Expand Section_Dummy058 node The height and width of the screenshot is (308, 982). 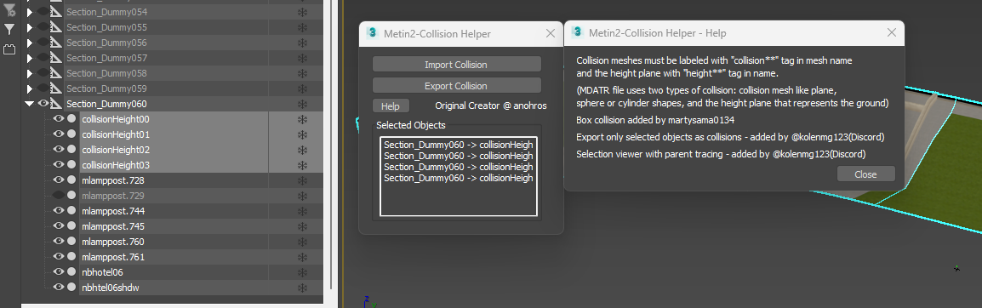click(30, 73)
